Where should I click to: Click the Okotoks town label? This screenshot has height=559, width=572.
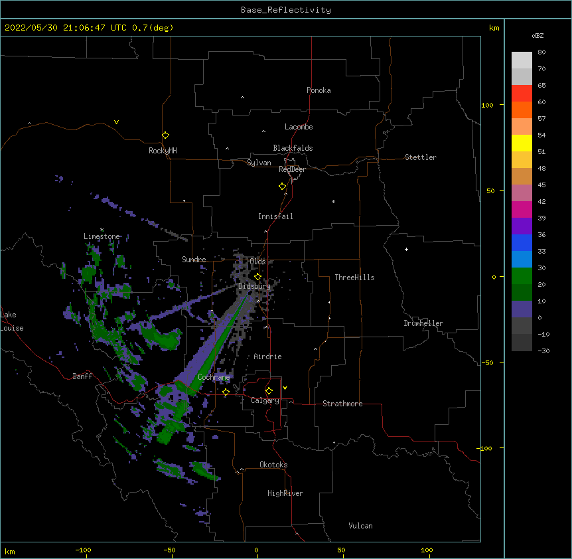(273, 465)
